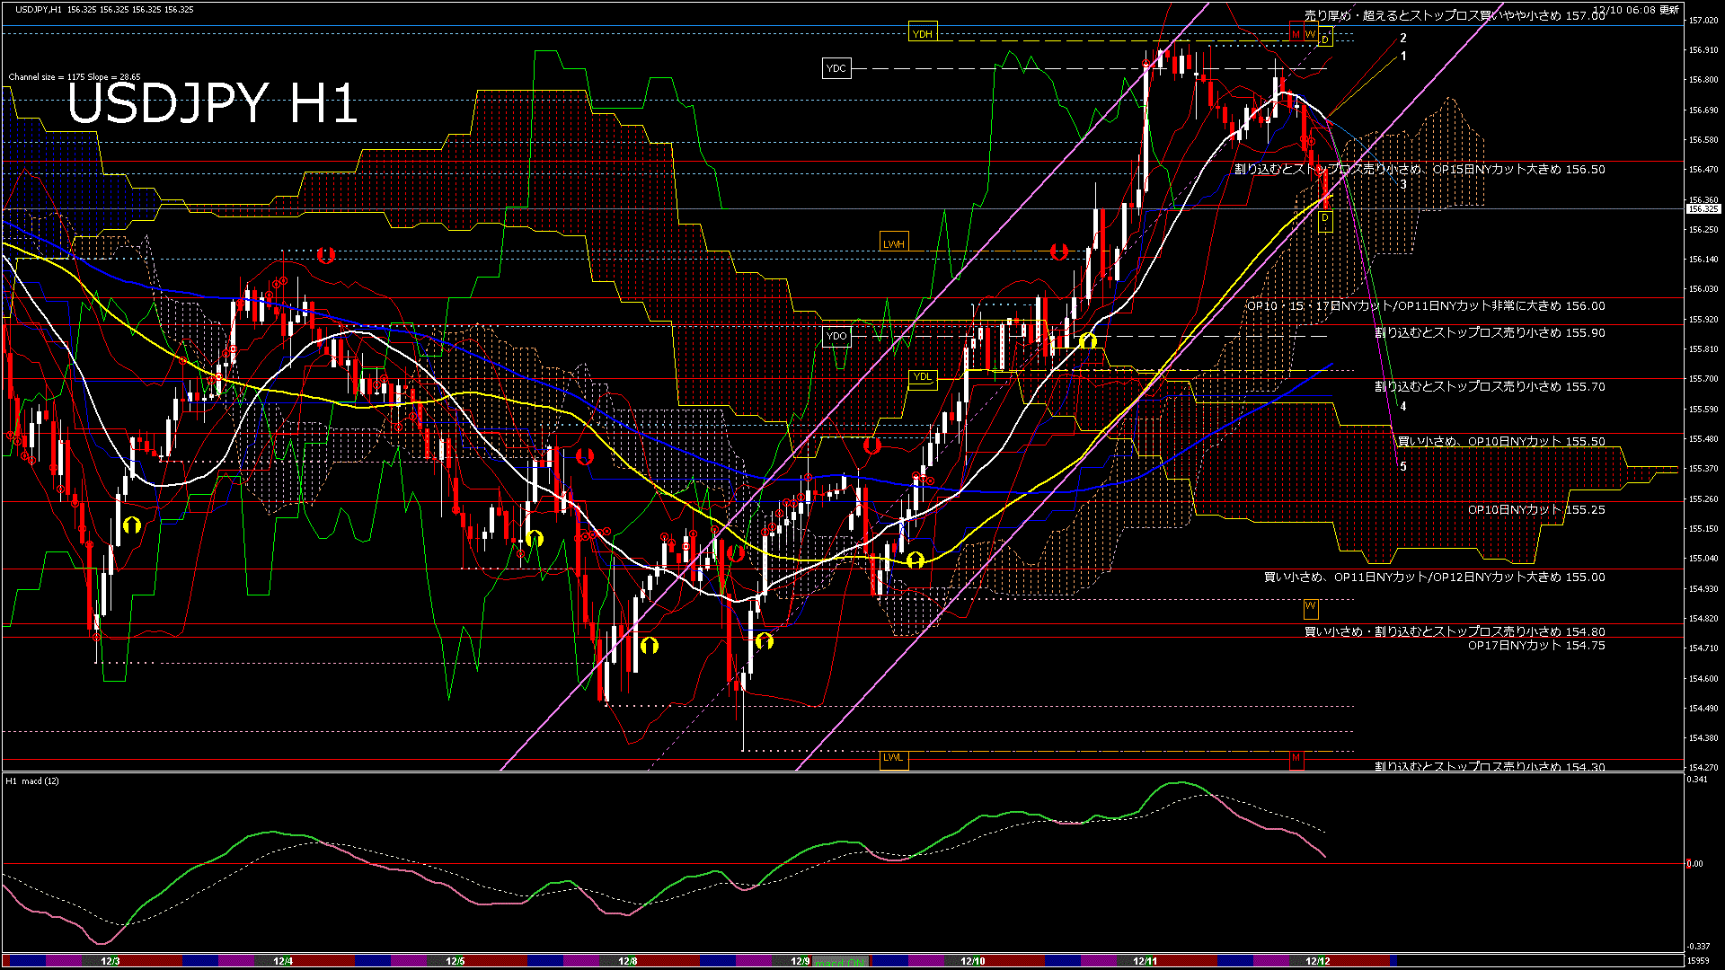Click the LWL label box near the chart bottom

click(894, 759)
